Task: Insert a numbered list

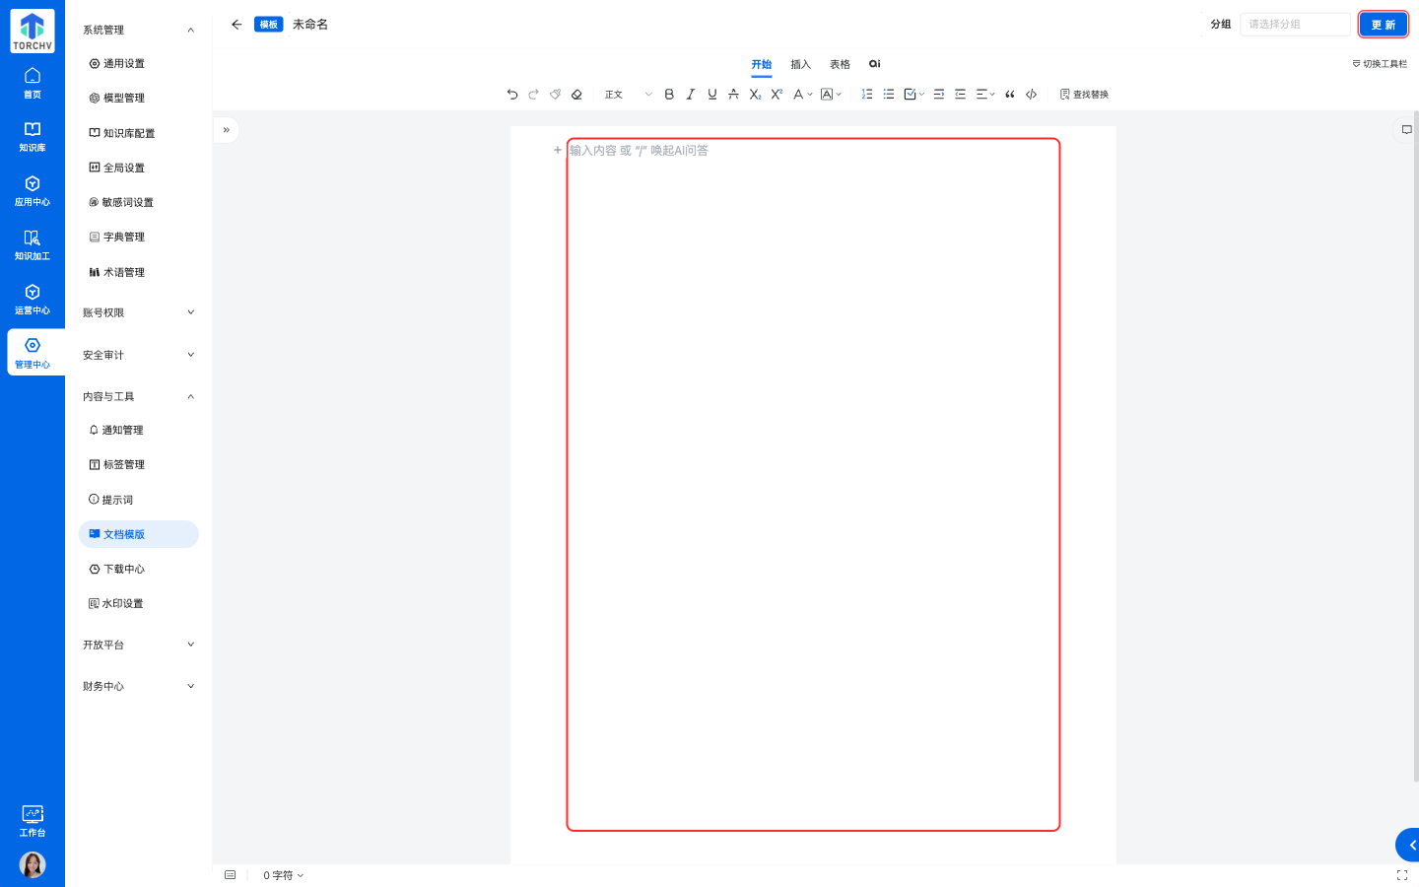Action: click(867, 95)
